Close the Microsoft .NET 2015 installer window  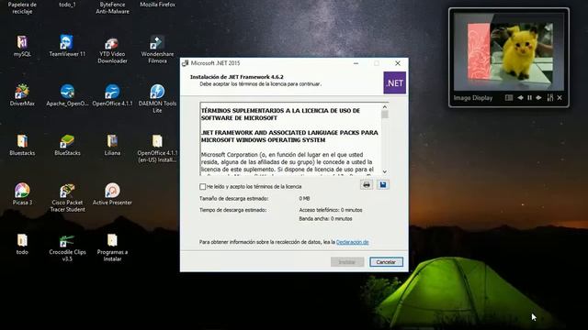pos(398,63)
